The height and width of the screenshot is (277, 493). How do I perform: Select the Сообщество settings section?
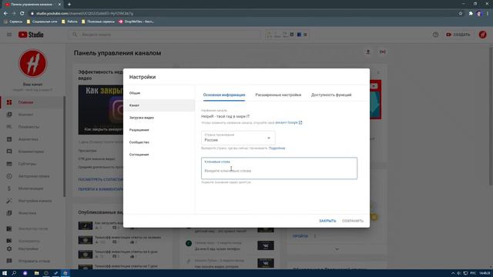point(159,142)
